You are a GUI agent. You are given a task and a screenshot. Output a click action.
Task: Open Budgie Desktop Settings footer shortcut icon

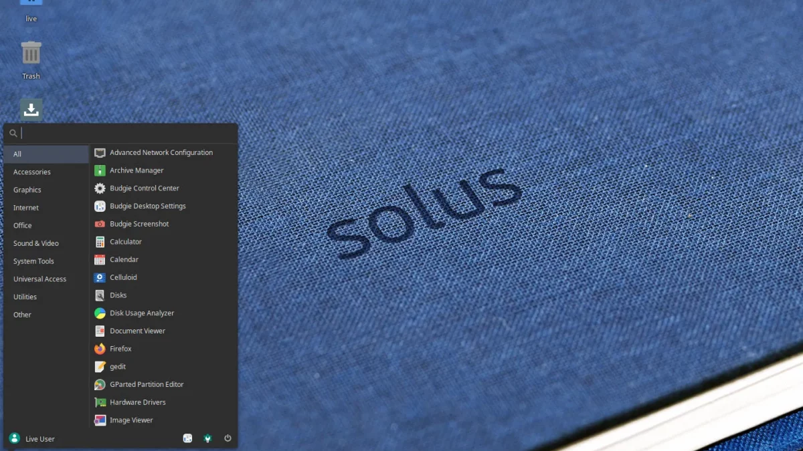[188, 438]
